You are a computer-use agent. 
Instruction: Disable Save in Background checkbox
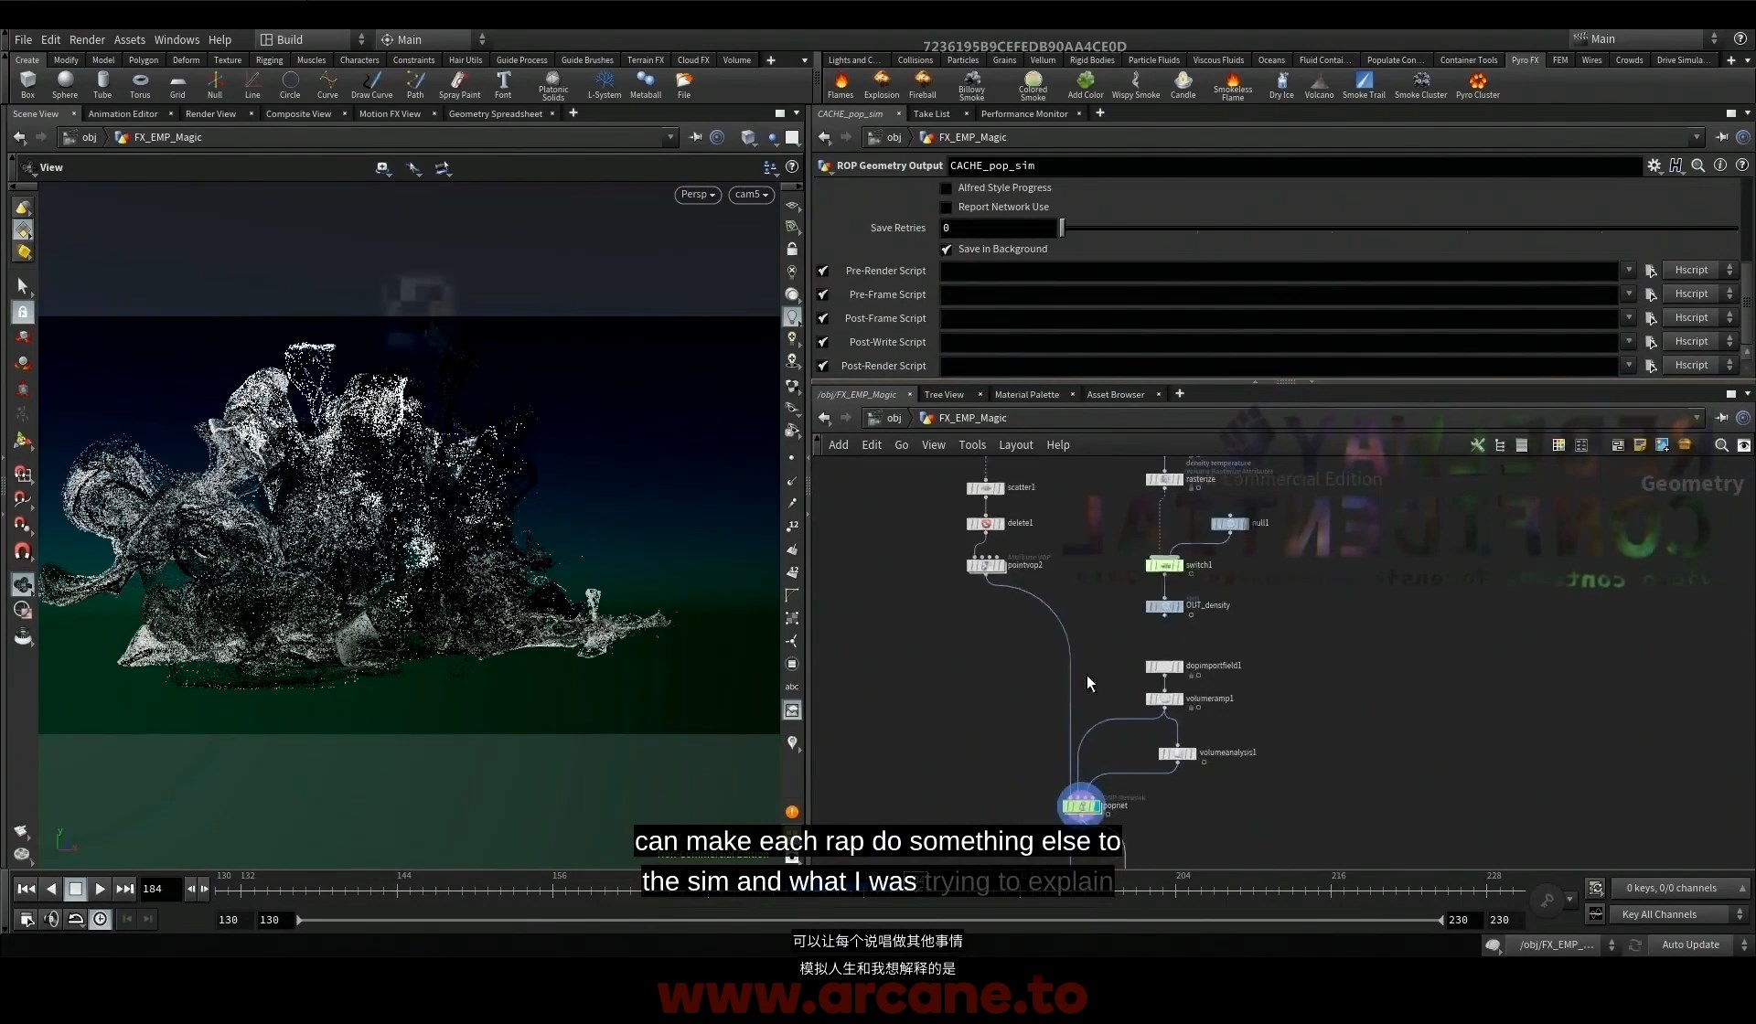[x=946, y=250]
